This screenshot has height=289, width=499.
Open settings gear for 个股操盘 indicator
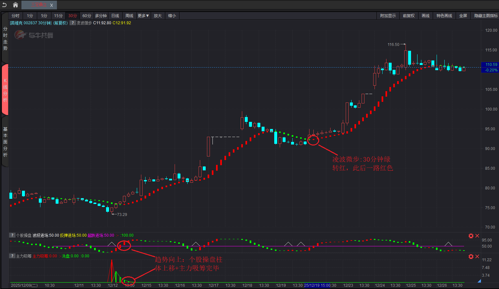tap(471, 236)
